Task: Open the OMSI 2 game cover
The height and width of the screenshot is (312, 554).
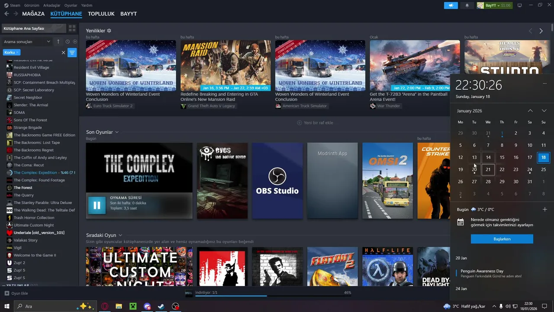Action: (x=387, y=181)
